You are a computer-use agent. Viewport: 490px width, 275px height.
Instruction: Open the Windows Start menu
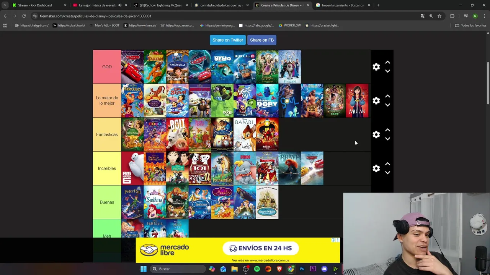coord(144,269)
